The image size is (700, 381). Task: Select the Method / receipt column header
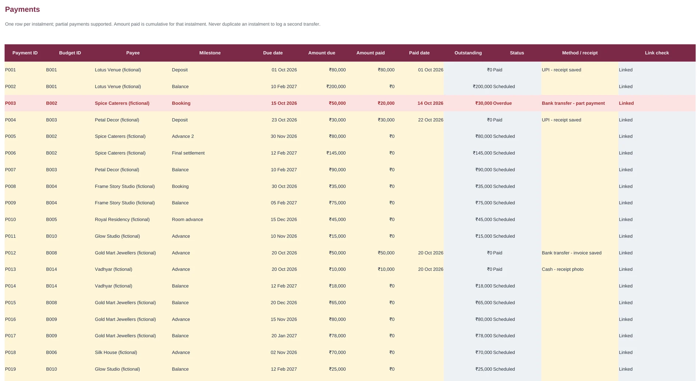point(580,53)
